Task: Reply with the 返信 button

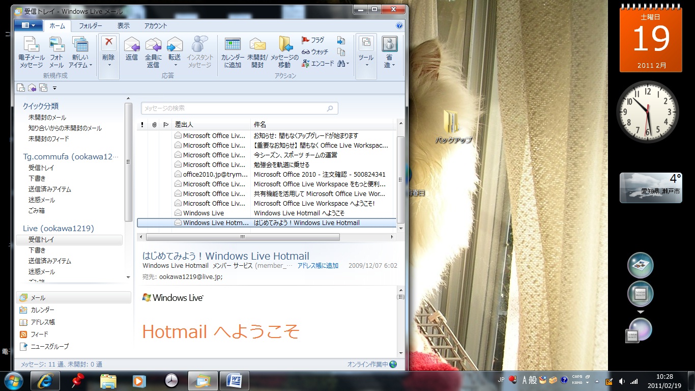Action: [132, 49]
